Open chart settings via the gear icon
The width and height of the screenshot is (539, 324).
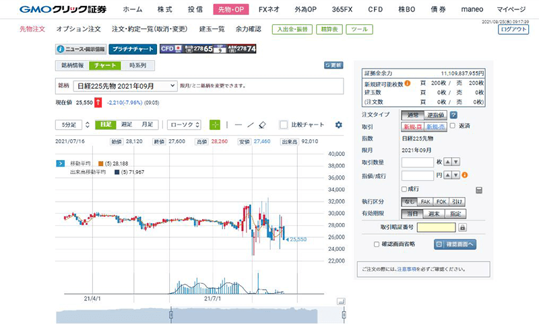coord(338,124)
